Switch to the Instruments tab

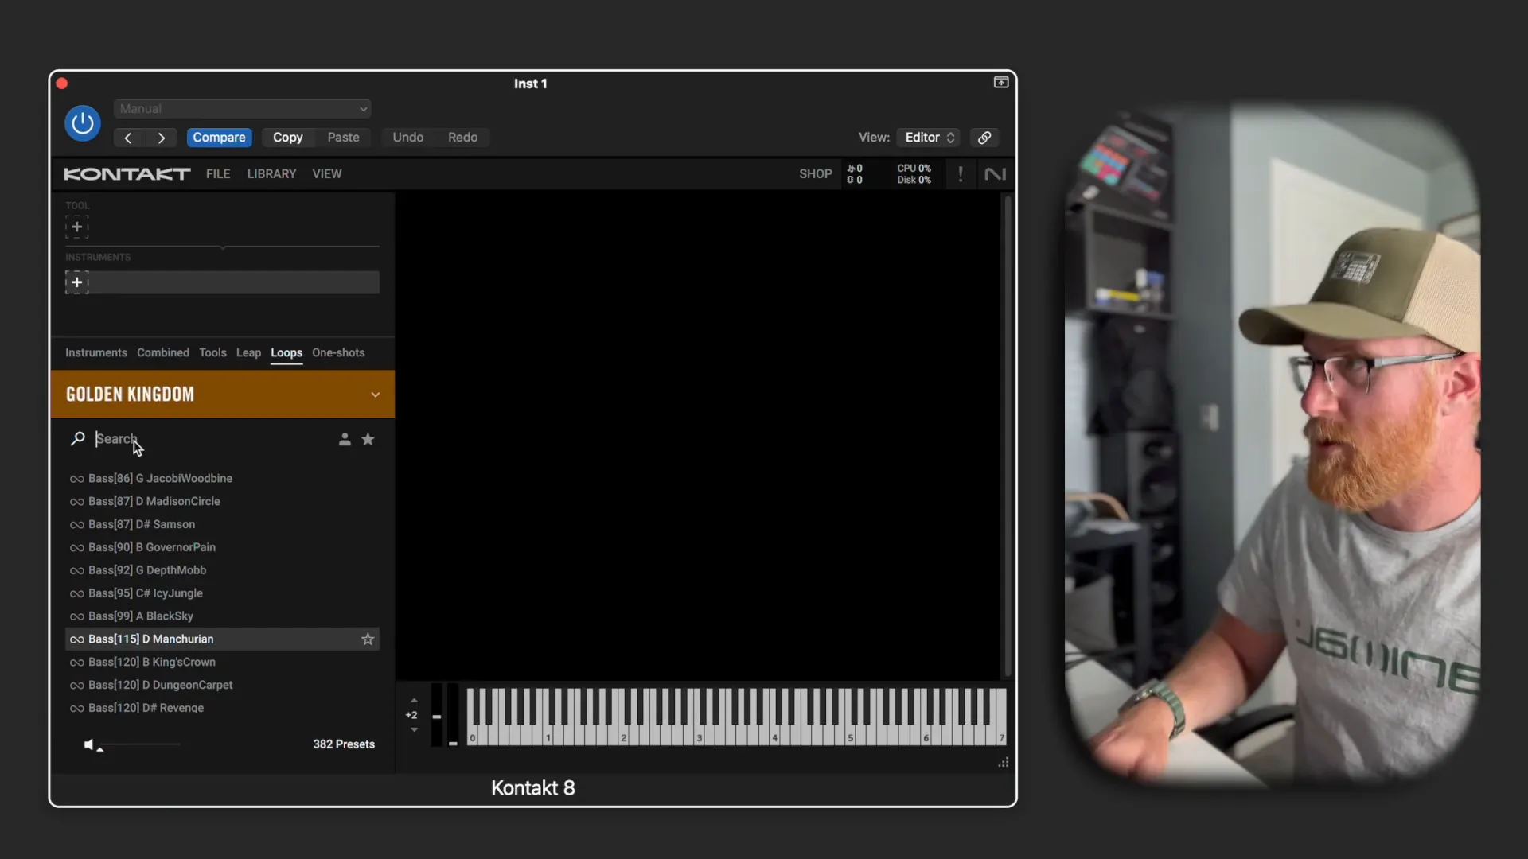[x=96, y=353]
